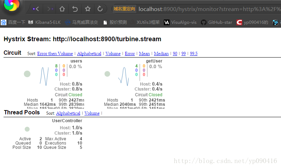281x168 pixels.
Task: Click the Executions value 10
Action: (x=80, y=143)
